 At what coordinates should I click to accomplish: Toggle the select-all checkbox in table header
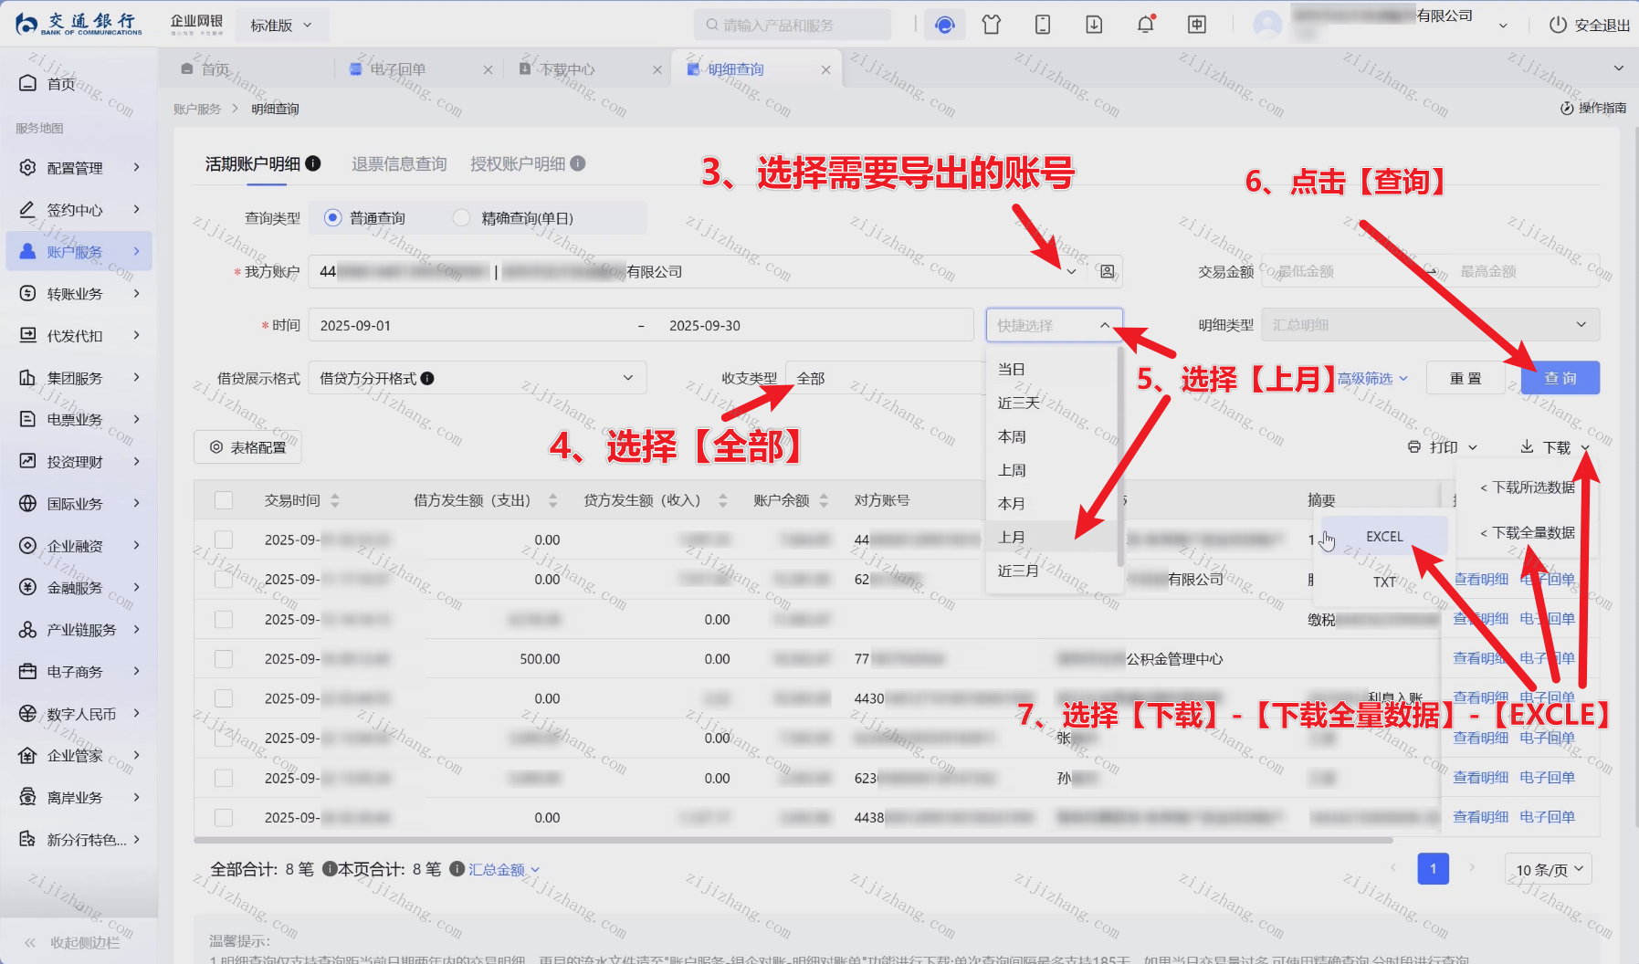[224, 500]
